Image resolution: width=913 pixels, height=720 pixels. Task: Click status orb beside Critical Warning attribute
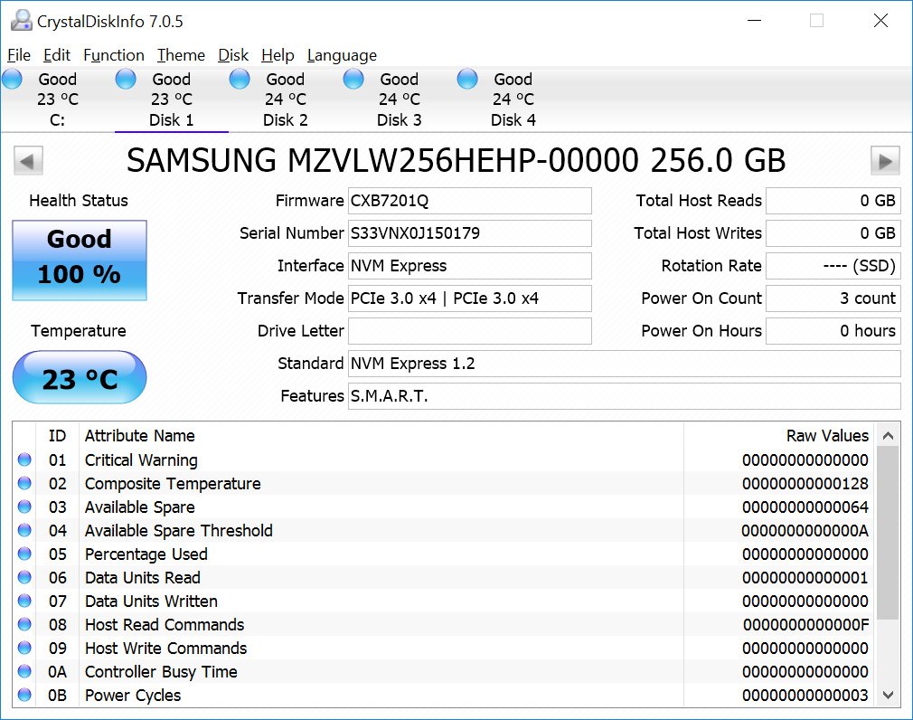(24, 460)
